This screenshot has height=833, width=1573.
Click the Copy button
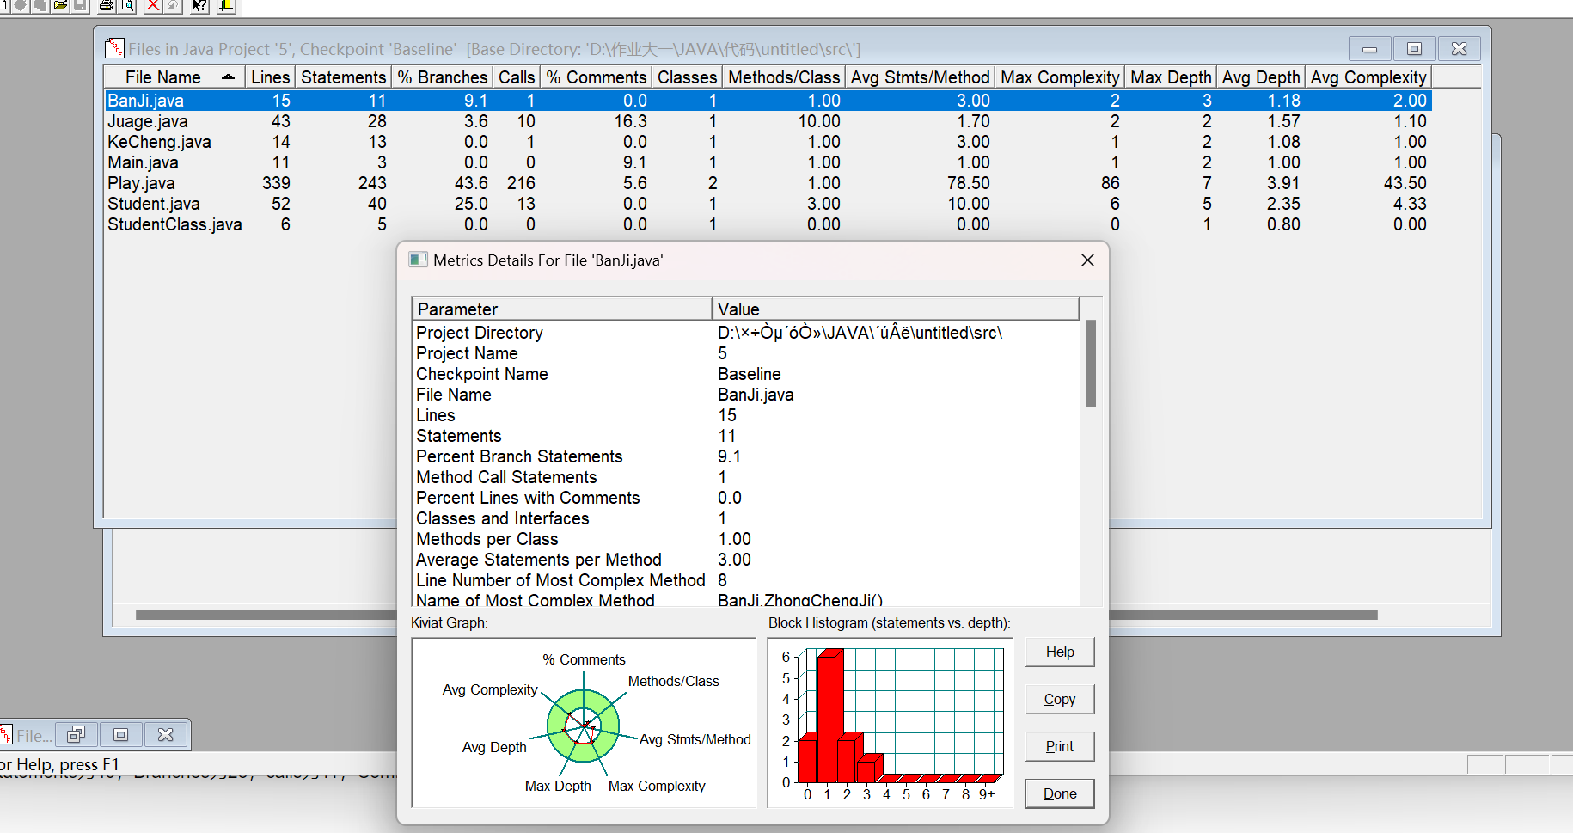pos(1060,700)
